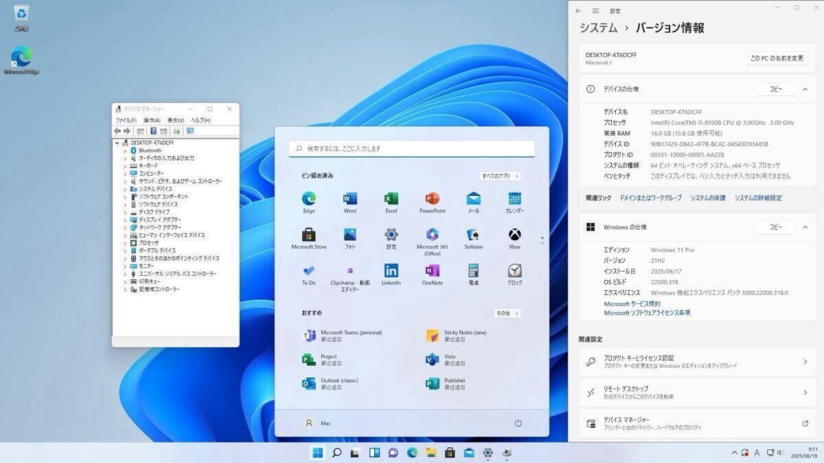Select 印刷キュー tree item
824x463 pixels.
point(150,281)
